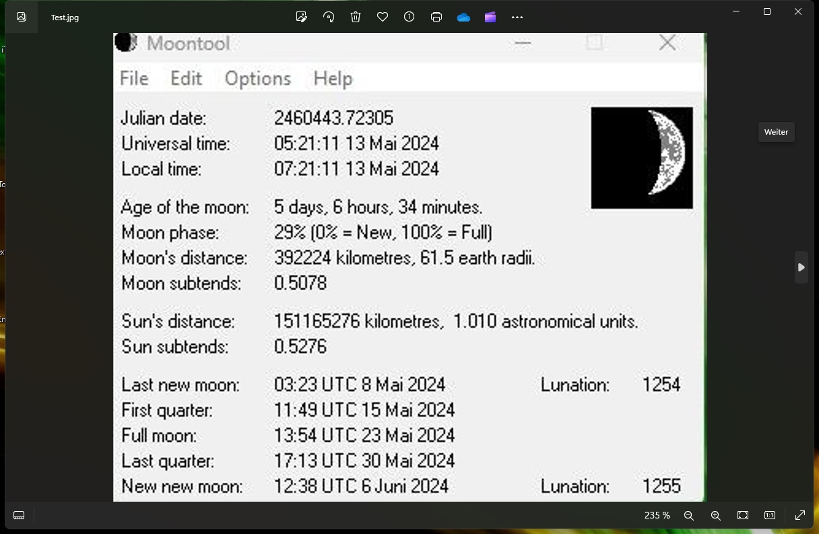Click the New new moon time 12:38 UTC 6 Juni 2024

[361, 486]
